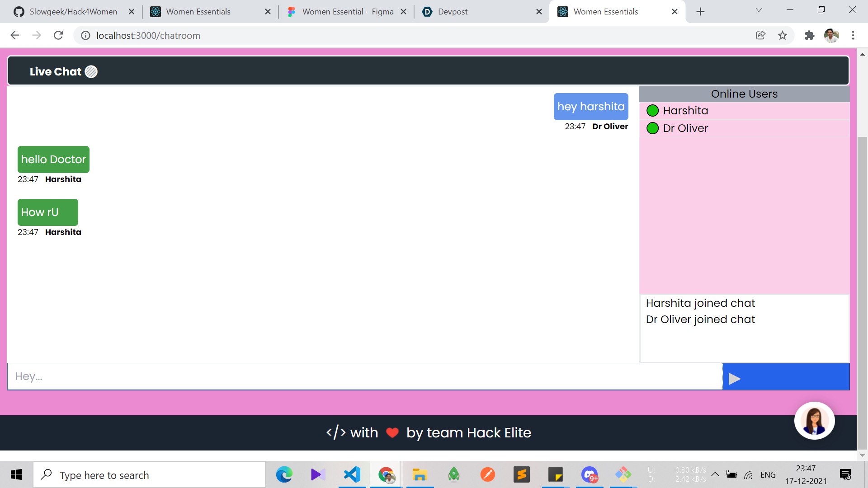Viewport: 868px width, 488px height.
Task: Select Harshita in the Online Users list
Action: 685,111
